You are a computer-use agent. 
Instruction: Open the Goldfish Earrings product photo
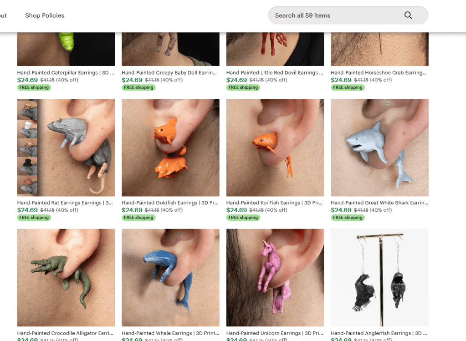170,148
